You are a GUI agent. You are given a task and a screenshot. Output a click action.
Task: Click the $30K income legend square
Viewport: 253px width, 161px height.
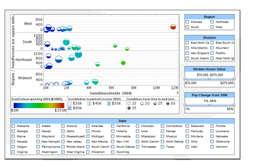tap(70, 103)
